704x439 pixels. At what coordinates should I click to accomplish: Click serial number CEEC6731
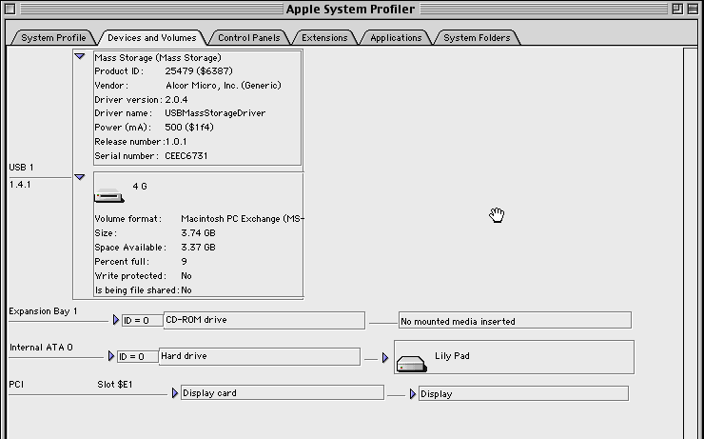[x=186, y=156]
